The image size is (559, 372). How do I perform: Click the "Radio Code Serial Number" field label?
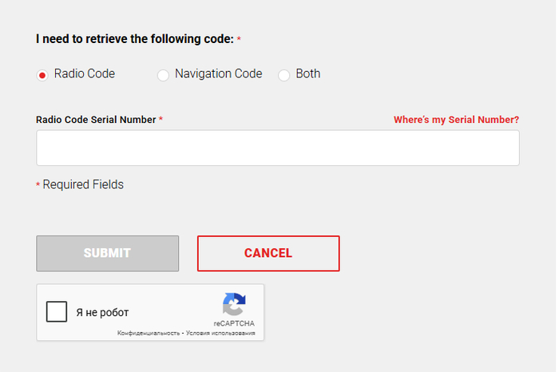96,120
